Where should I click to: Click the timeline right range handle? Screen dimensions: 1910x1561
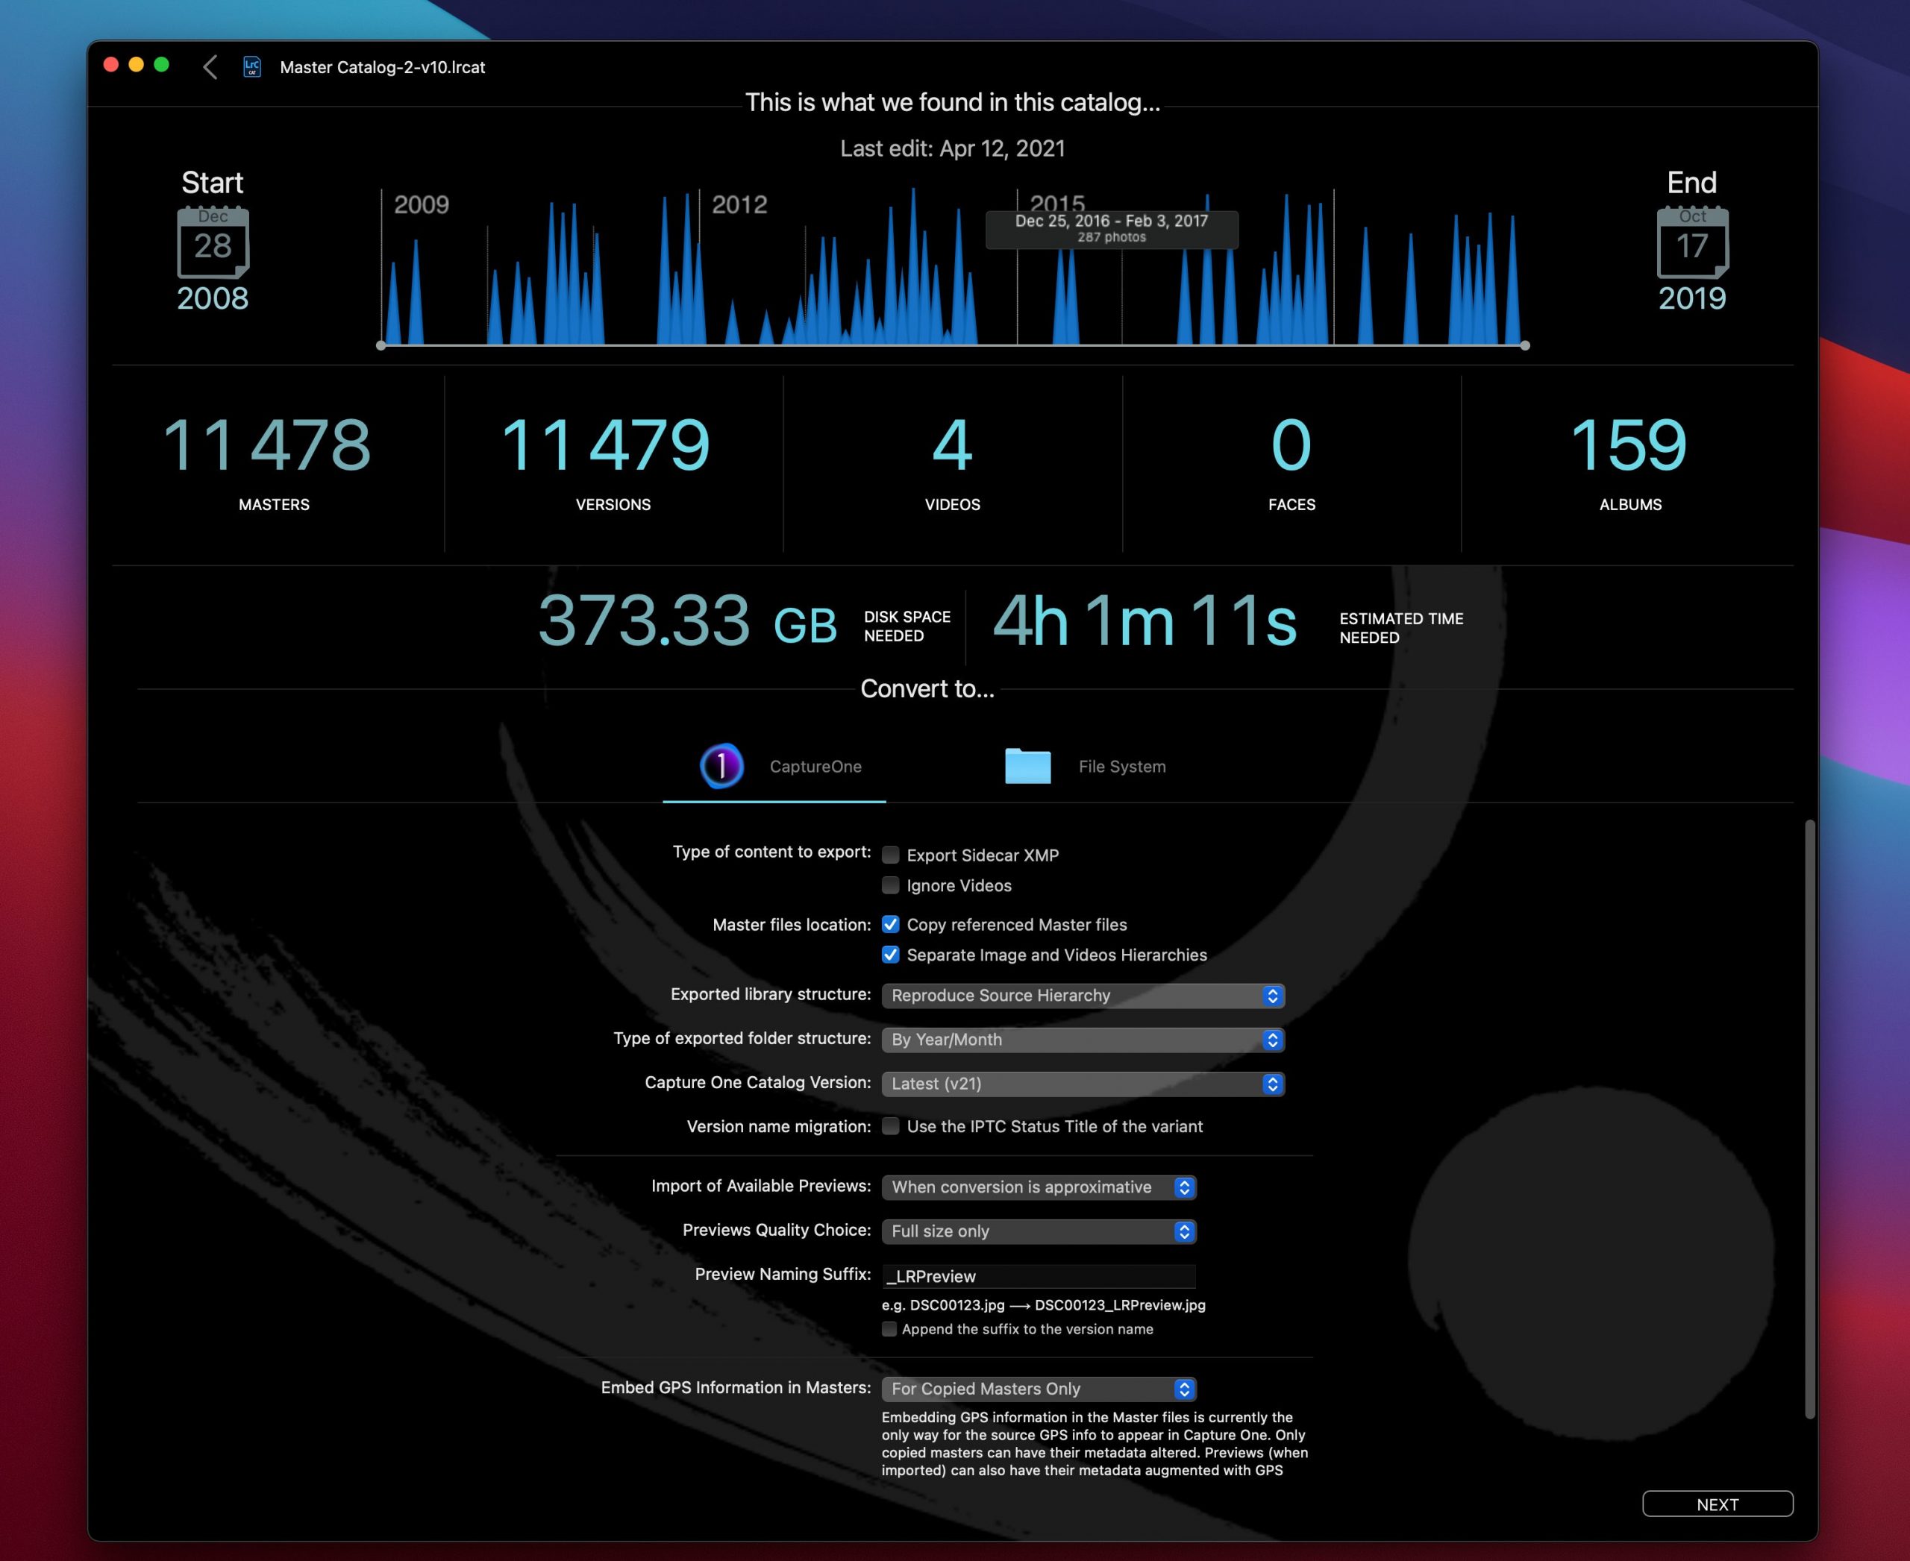coord(1525,345)
